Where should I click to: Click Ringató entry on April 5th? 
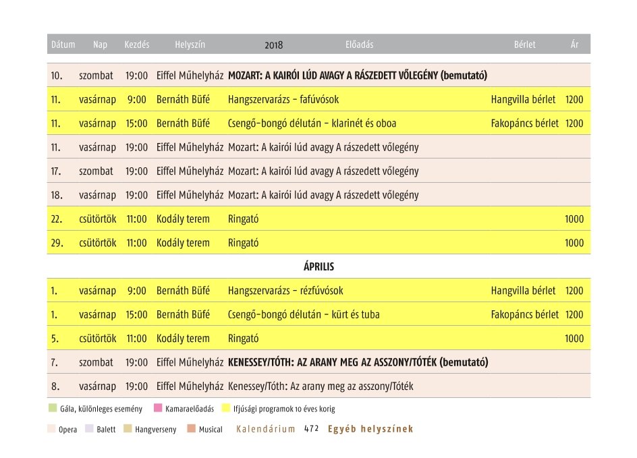tap(244, 339)
